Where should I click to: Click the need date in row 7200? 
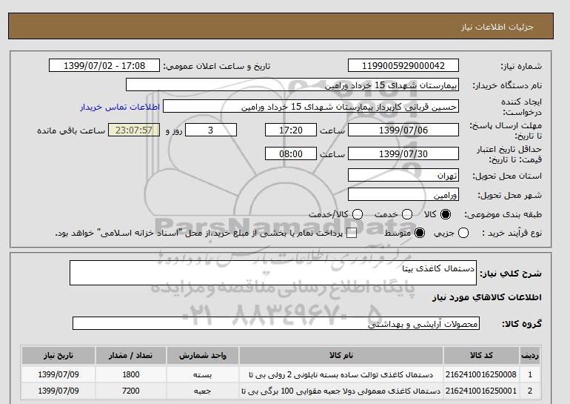coord(58,391)
